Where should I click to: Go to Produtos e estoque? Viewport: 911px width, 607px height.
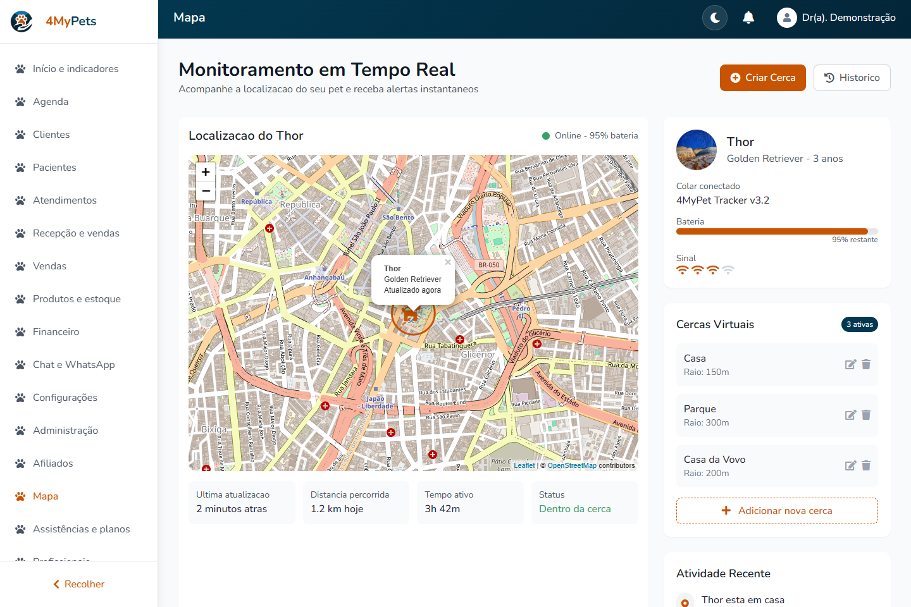pyautogui.click(x=78, y=299)
